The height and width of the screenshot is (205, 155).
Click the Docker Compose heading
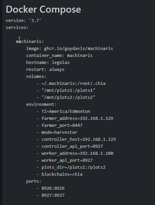click(x=43, y=10)
